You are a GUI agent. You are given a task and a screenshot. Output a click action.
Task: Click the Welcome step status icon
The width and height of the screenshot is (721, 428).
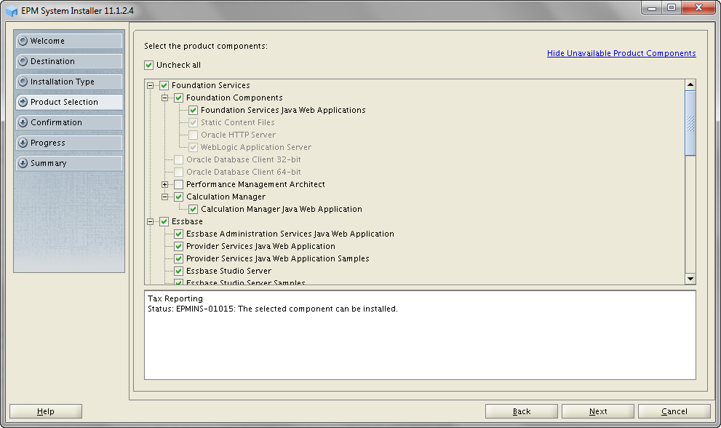coord(24,41)
